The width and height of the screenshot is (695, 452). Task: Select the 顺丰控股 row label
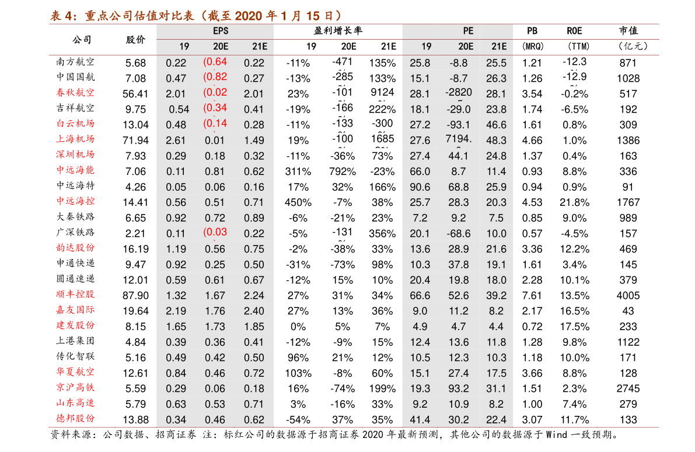tap(75, 295)
